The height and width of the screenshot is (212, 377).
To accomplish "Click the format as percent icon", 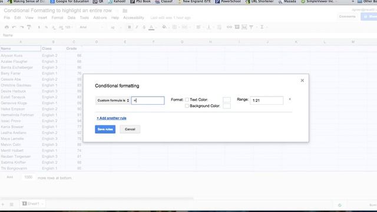I will (46, 27).
